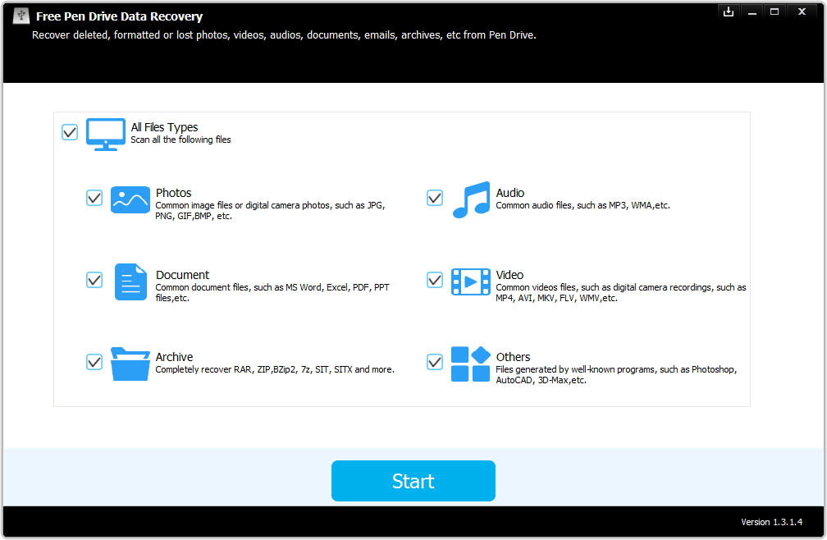Toggle the Audio checkbox
Image resolution: width=827 pixels, height=540 pixels.
pos(435,198)
